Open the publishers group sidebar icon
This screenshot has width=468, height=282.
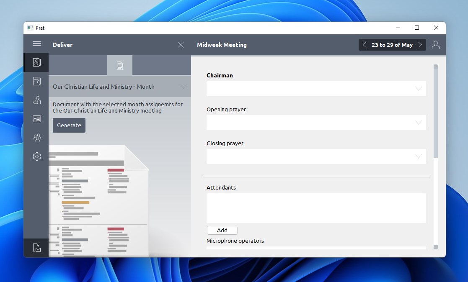36,138
